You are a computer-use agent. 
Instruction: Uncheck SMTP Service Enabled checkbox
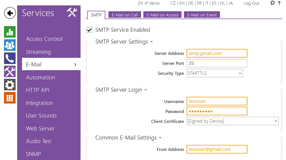point(89,30)
